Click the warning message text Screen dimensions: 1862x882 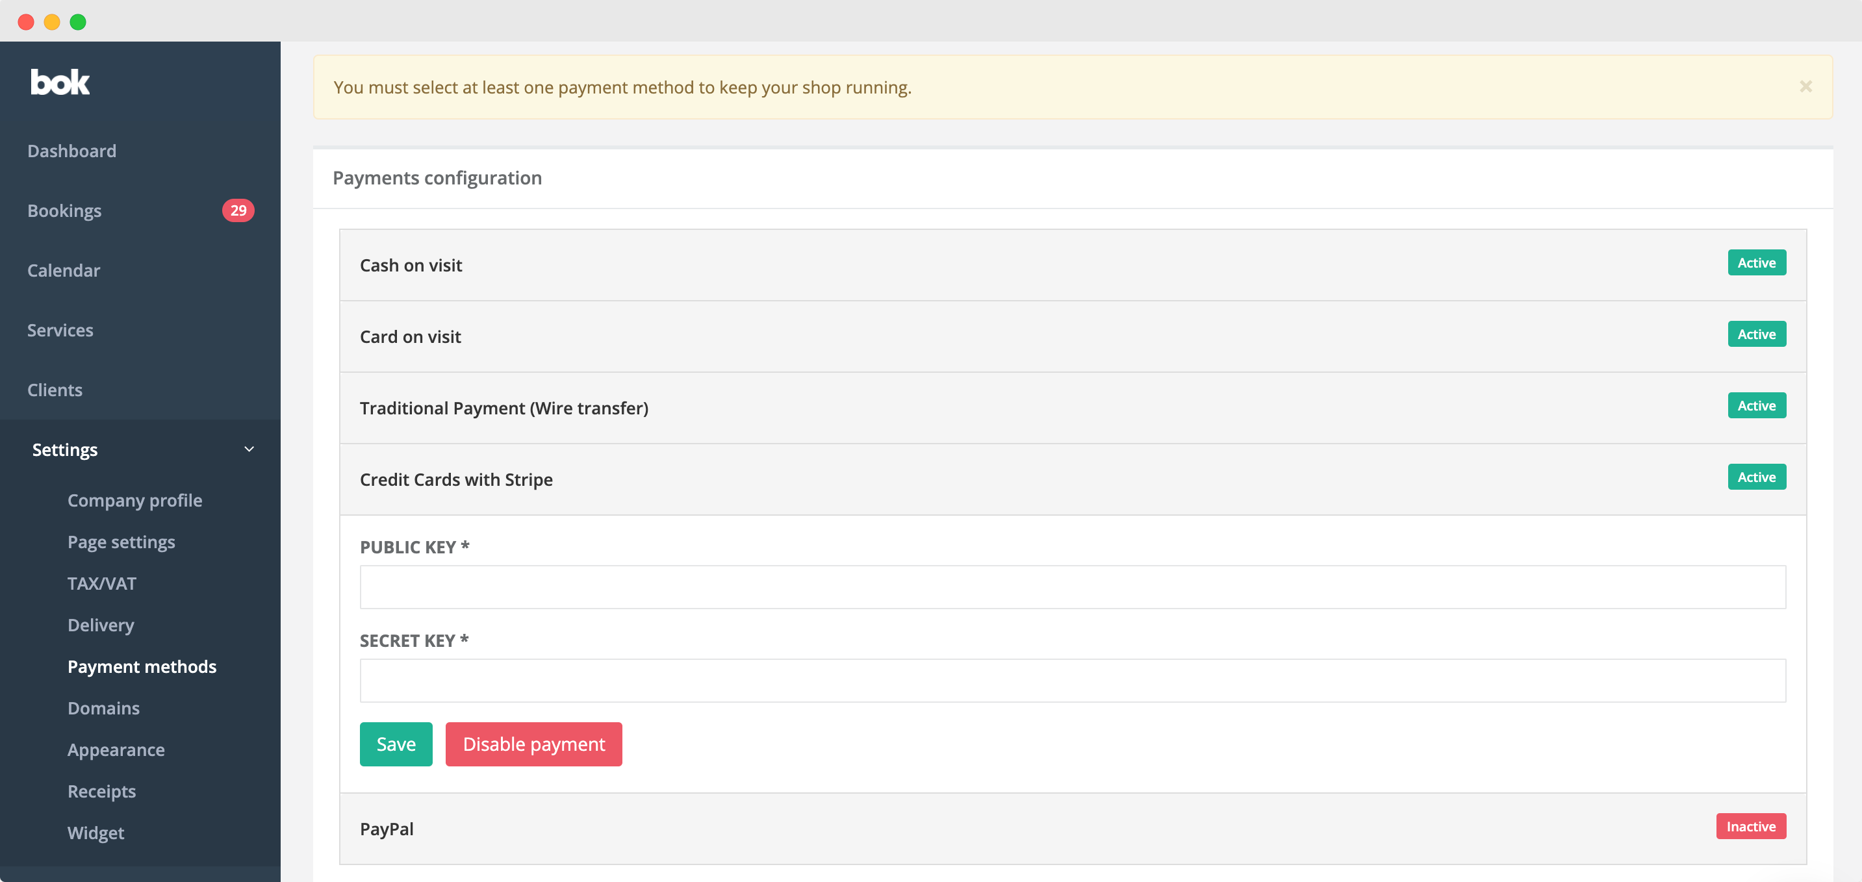pos(622,88)
